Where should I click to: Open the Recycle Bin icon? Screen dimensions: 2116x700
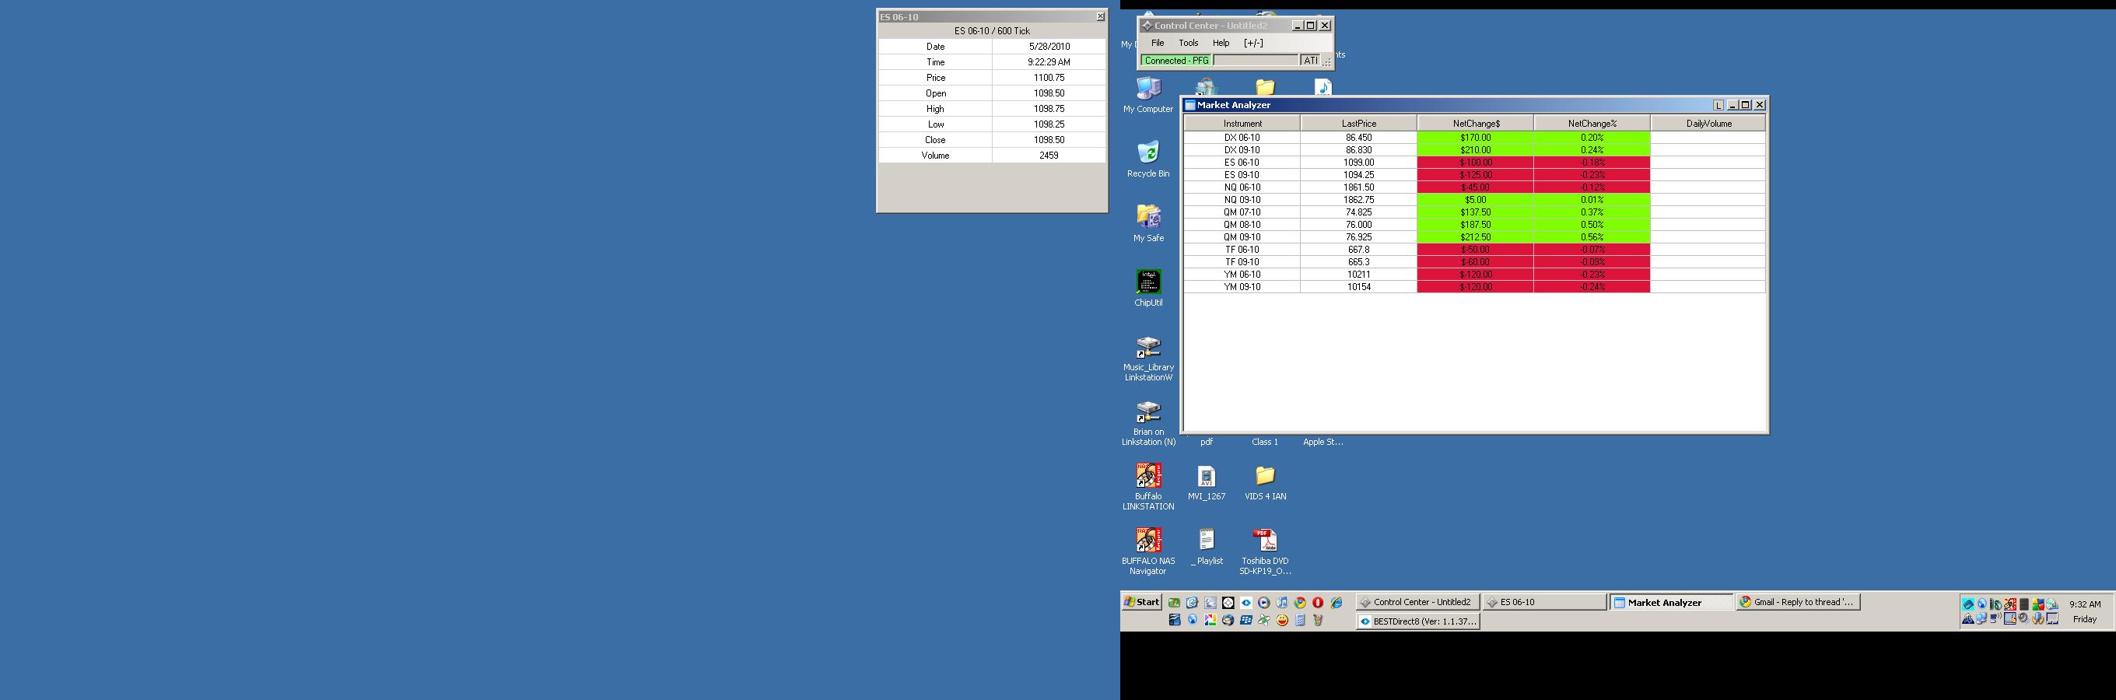point(1147,154)
